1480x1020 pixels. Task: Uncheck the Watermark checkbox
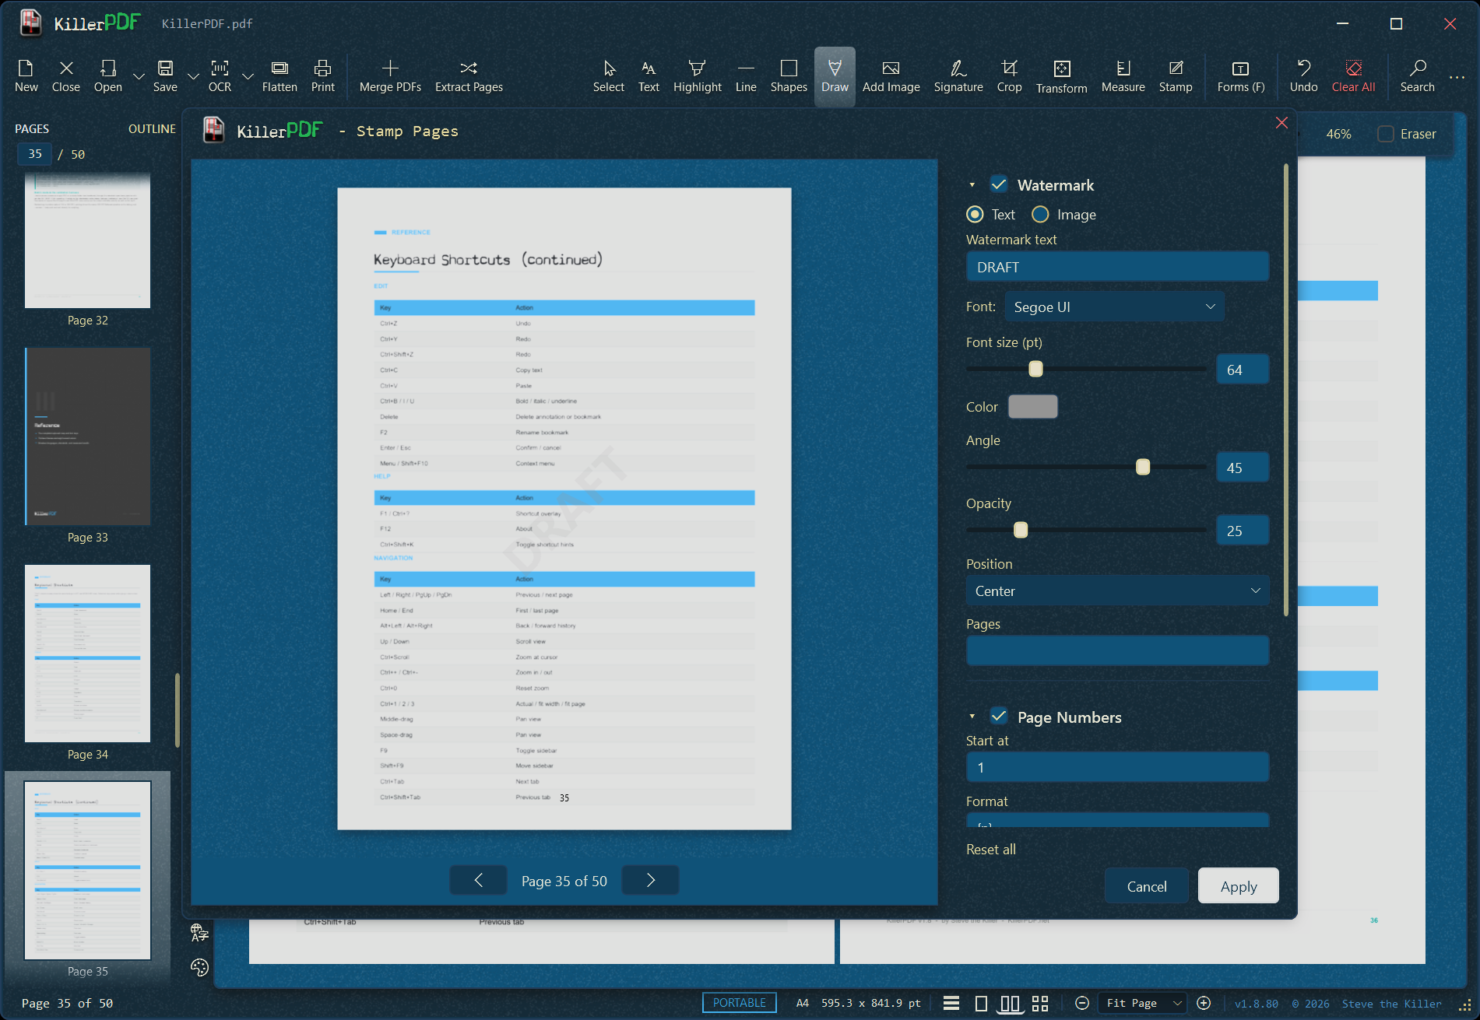click(x=999, y=184)
